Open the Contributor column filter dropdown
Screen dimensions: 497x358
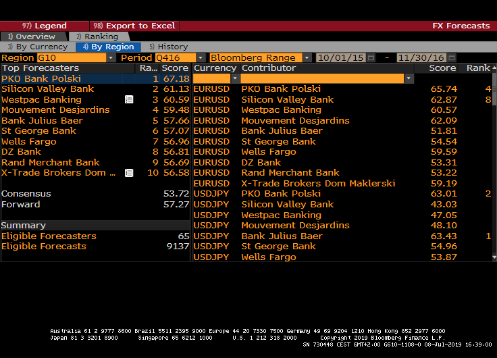tap(409, 78)
